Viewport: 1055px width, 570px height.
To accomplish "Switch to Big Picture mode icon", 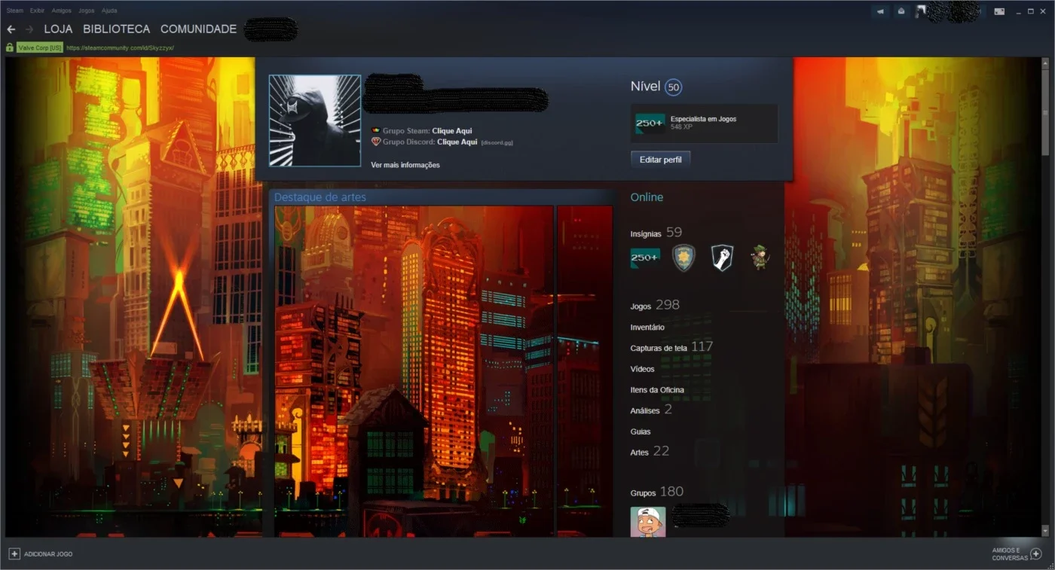I will [x=999, y=11].
